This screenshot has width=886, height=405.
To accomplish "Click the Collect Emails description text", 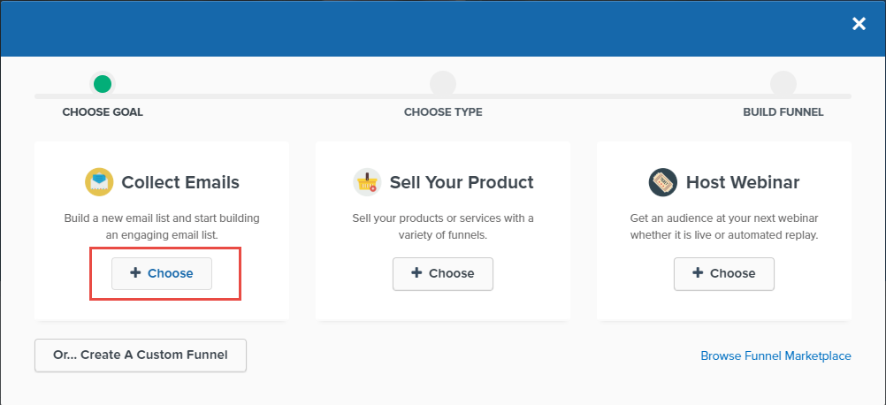I will click(162, 226).
